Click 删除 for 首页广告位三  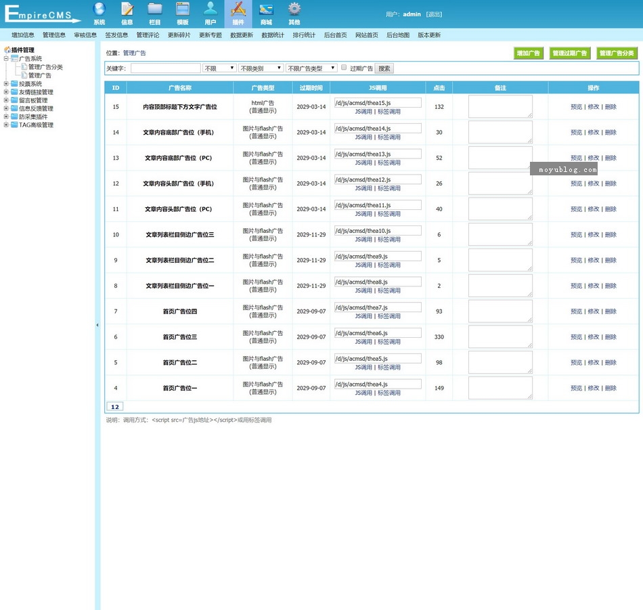(x=611, y=336)
